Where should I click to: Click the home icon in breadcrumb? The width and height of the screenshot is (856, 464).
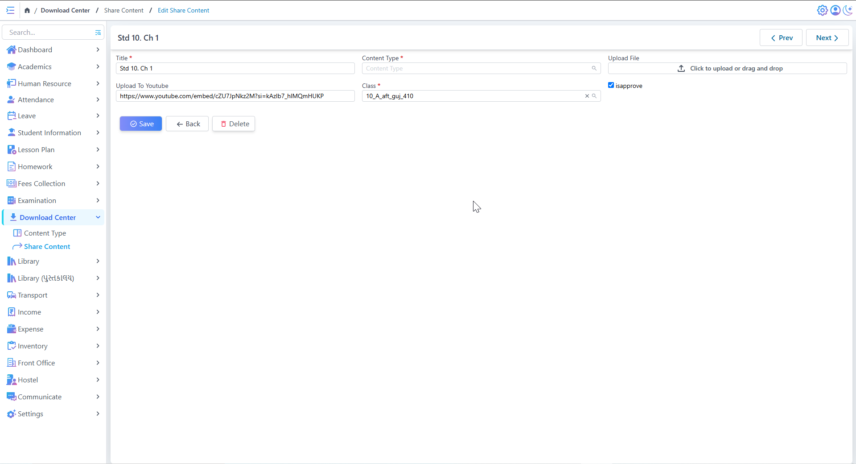27,10
